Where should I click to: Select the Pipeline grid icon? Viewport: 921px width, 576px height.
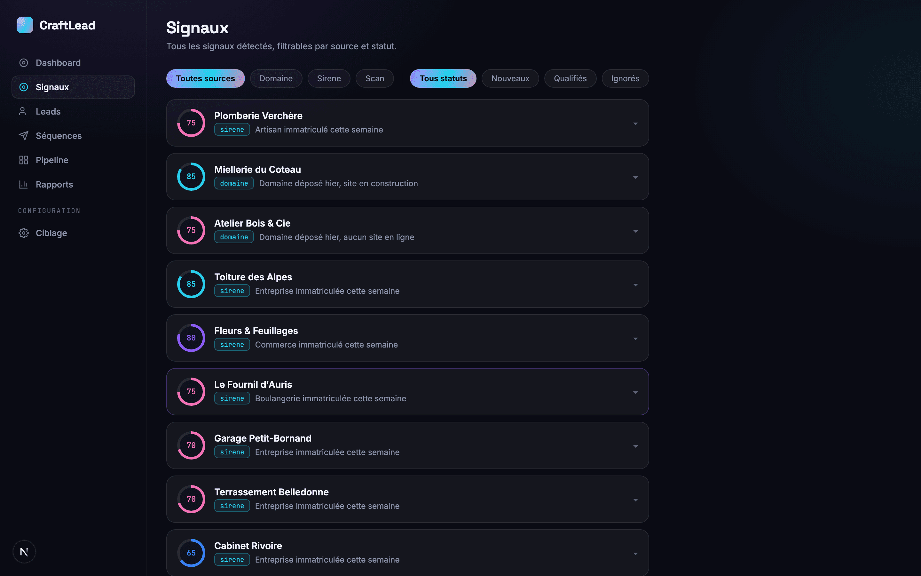[24, 160]
